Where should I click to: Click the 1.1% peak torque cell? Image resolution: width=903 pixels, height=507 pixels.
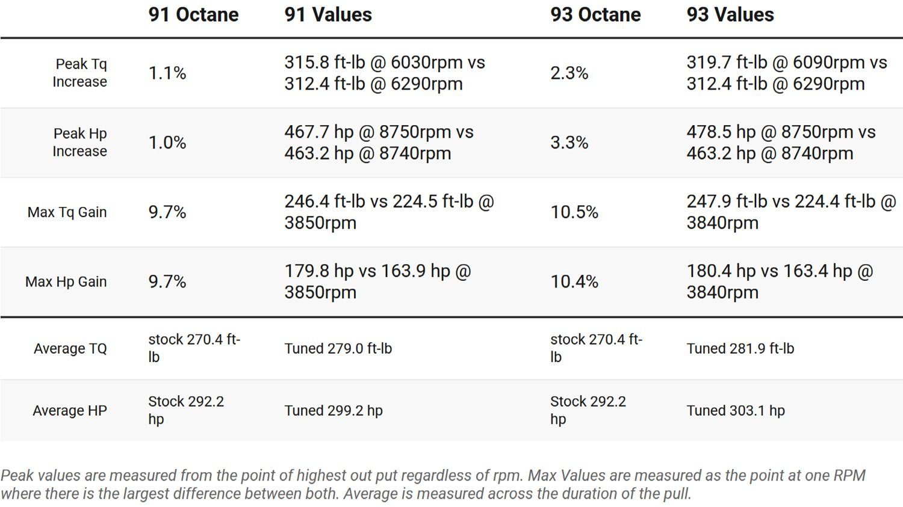tap(167, 73)
